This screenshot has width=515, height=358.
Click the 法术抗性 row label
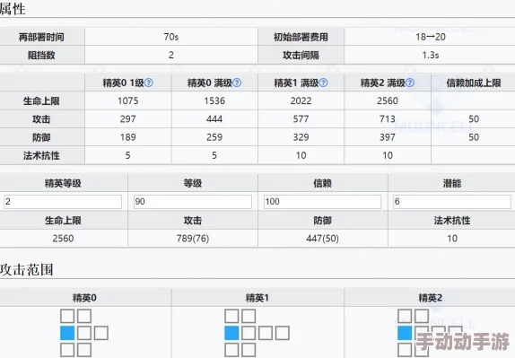(x=41, y=155)
